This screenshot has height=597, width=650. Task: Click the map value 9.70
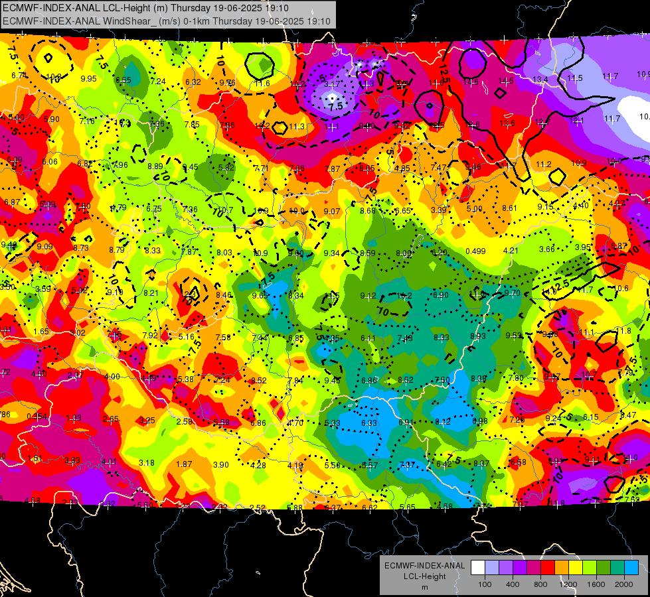coord(513,293)
